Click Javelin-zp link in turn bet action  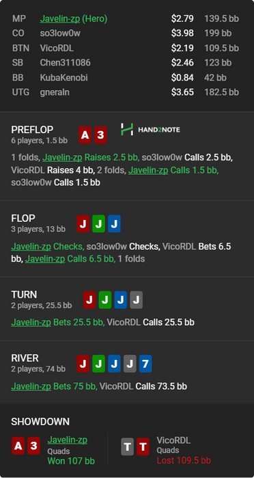point(31,322)
